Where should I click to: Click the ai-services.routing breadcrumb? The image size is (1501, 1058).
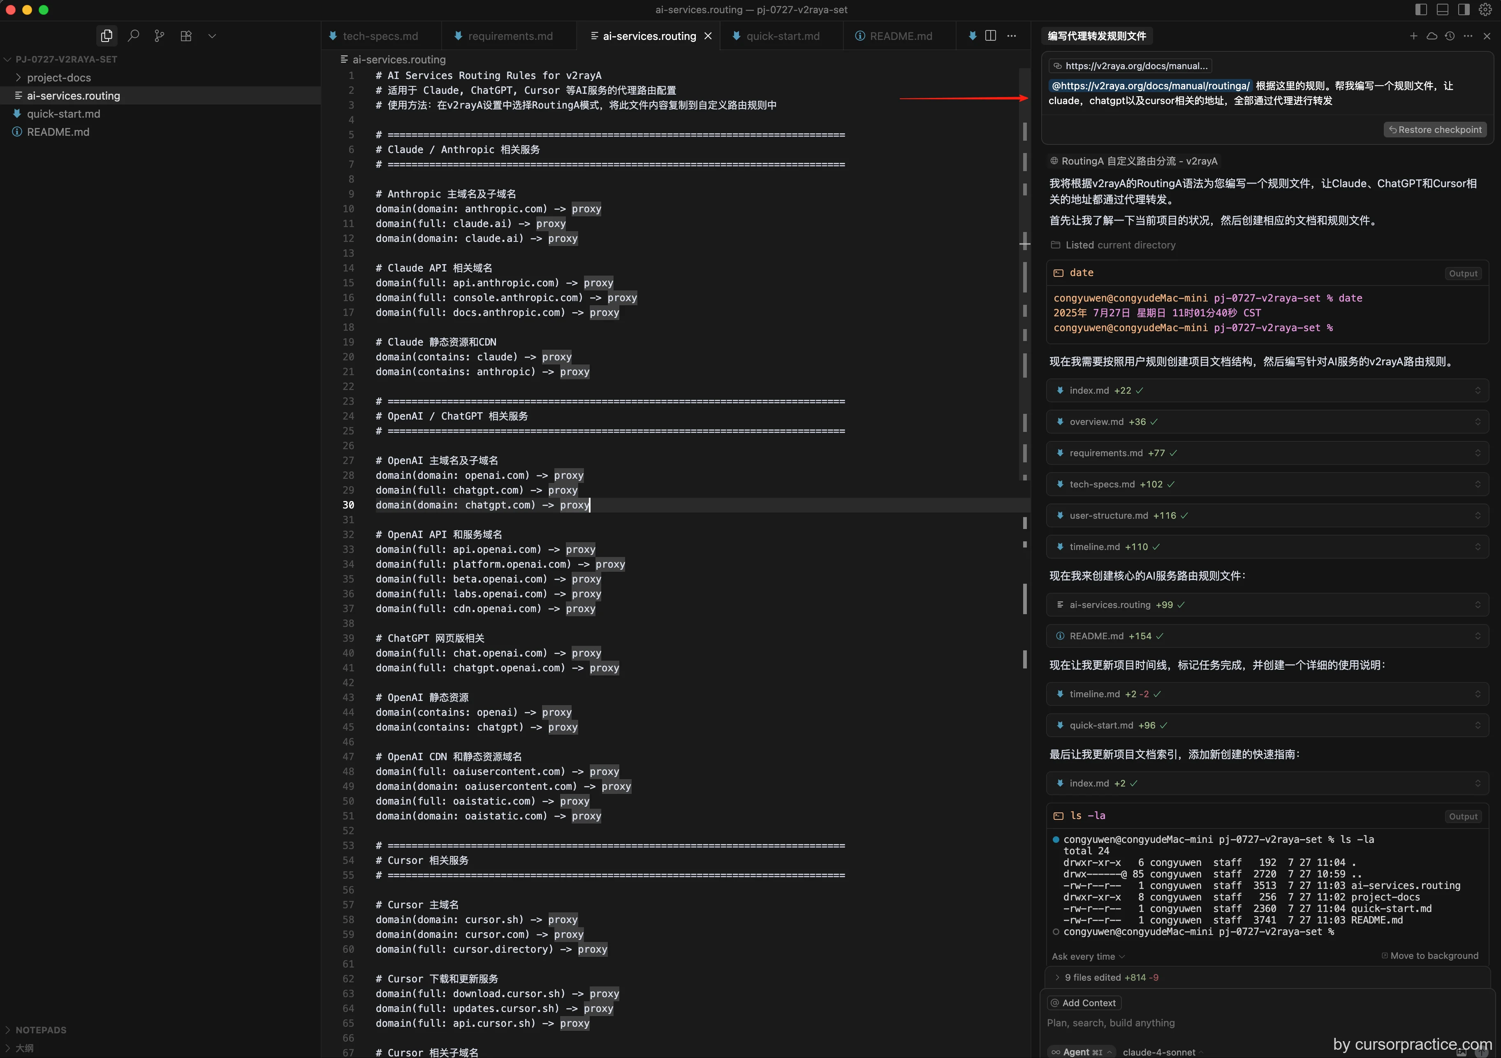393,60
